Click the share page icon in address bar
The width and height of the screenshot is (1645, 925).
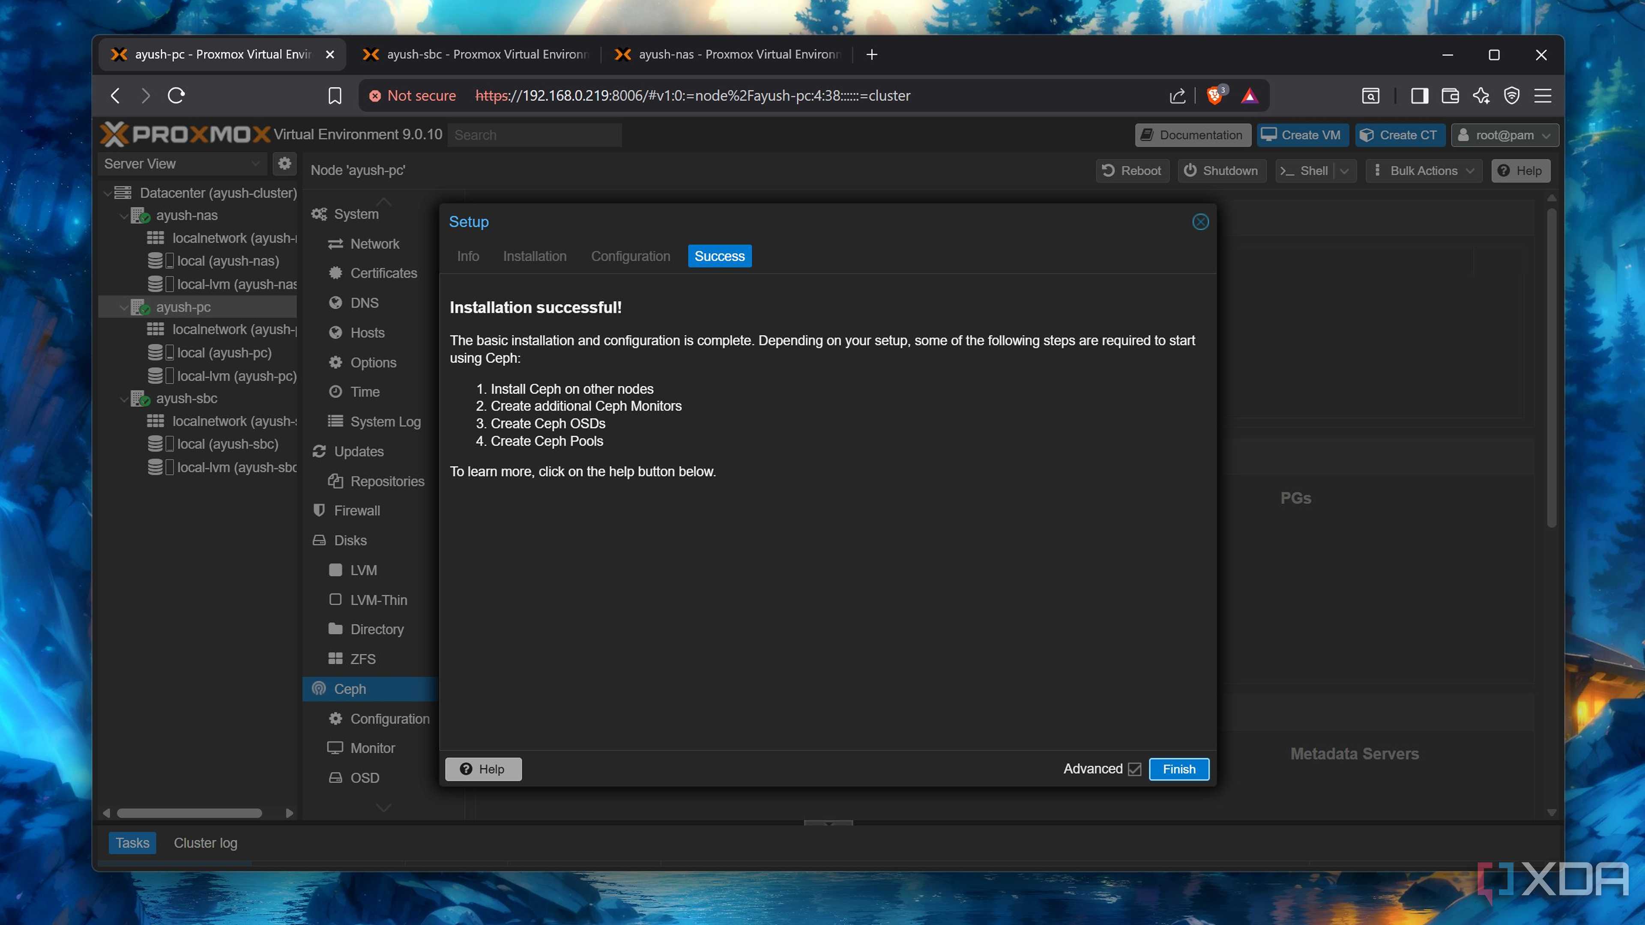tap(1177, 96)
